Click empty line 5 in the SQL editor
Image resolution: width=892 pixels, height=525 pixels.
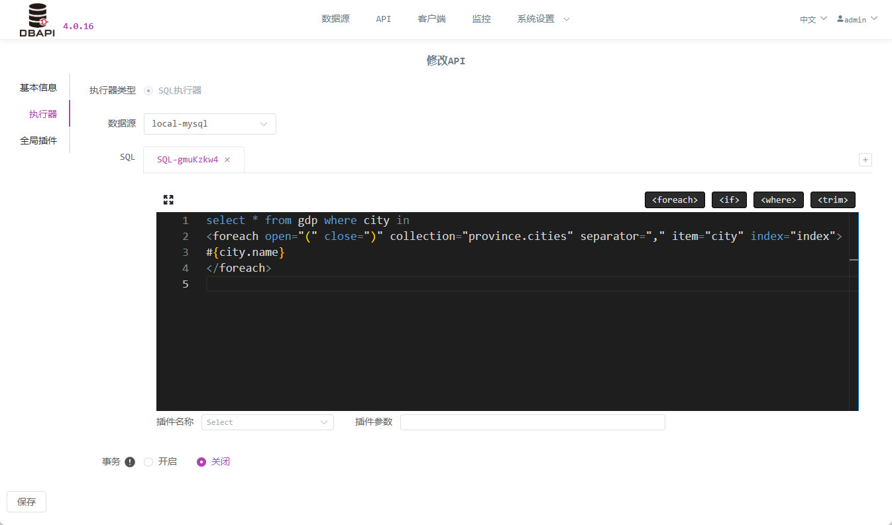coord(527,284)
